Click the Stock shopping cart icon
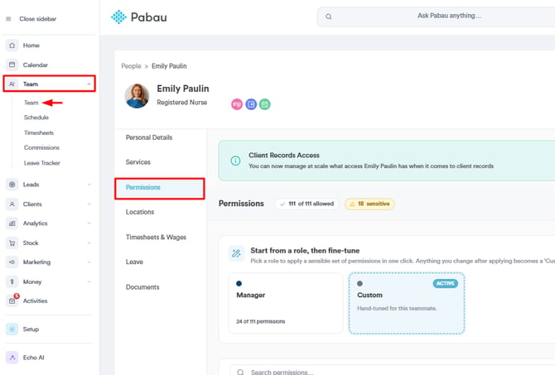The width and height of the screenshot is (555, 375). tap(12, 243)
